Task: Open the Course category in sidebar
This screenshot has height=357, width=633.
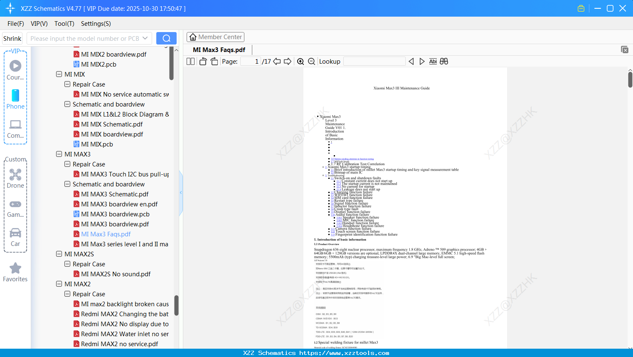Action: tap(15, 70)
